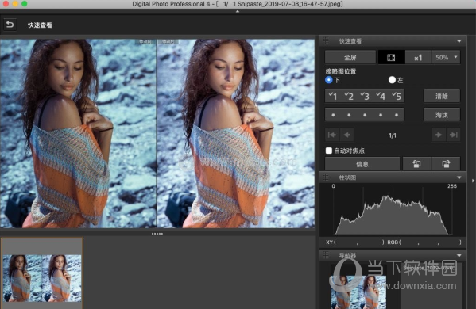476x309 pixels.
Task: Click the first rating dot
Action: [333, 115]
